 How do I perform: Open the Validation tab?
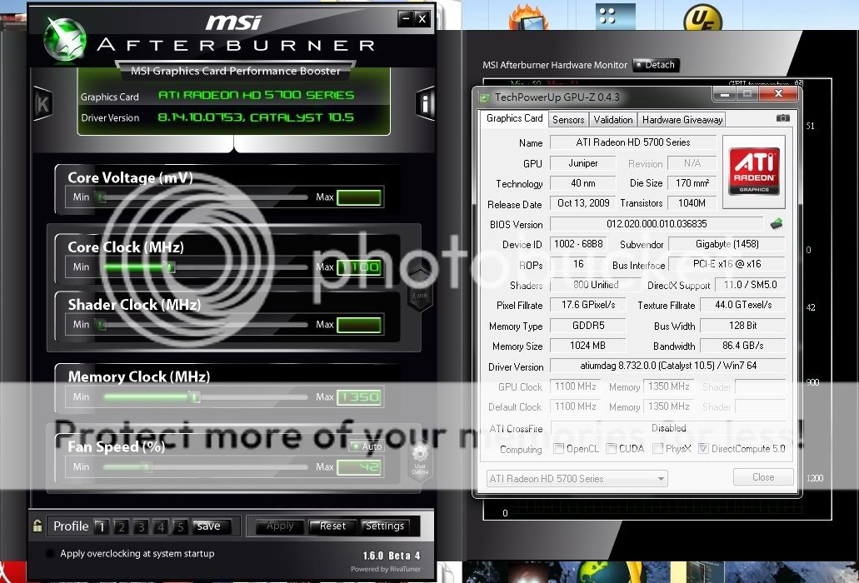(613, 120)
